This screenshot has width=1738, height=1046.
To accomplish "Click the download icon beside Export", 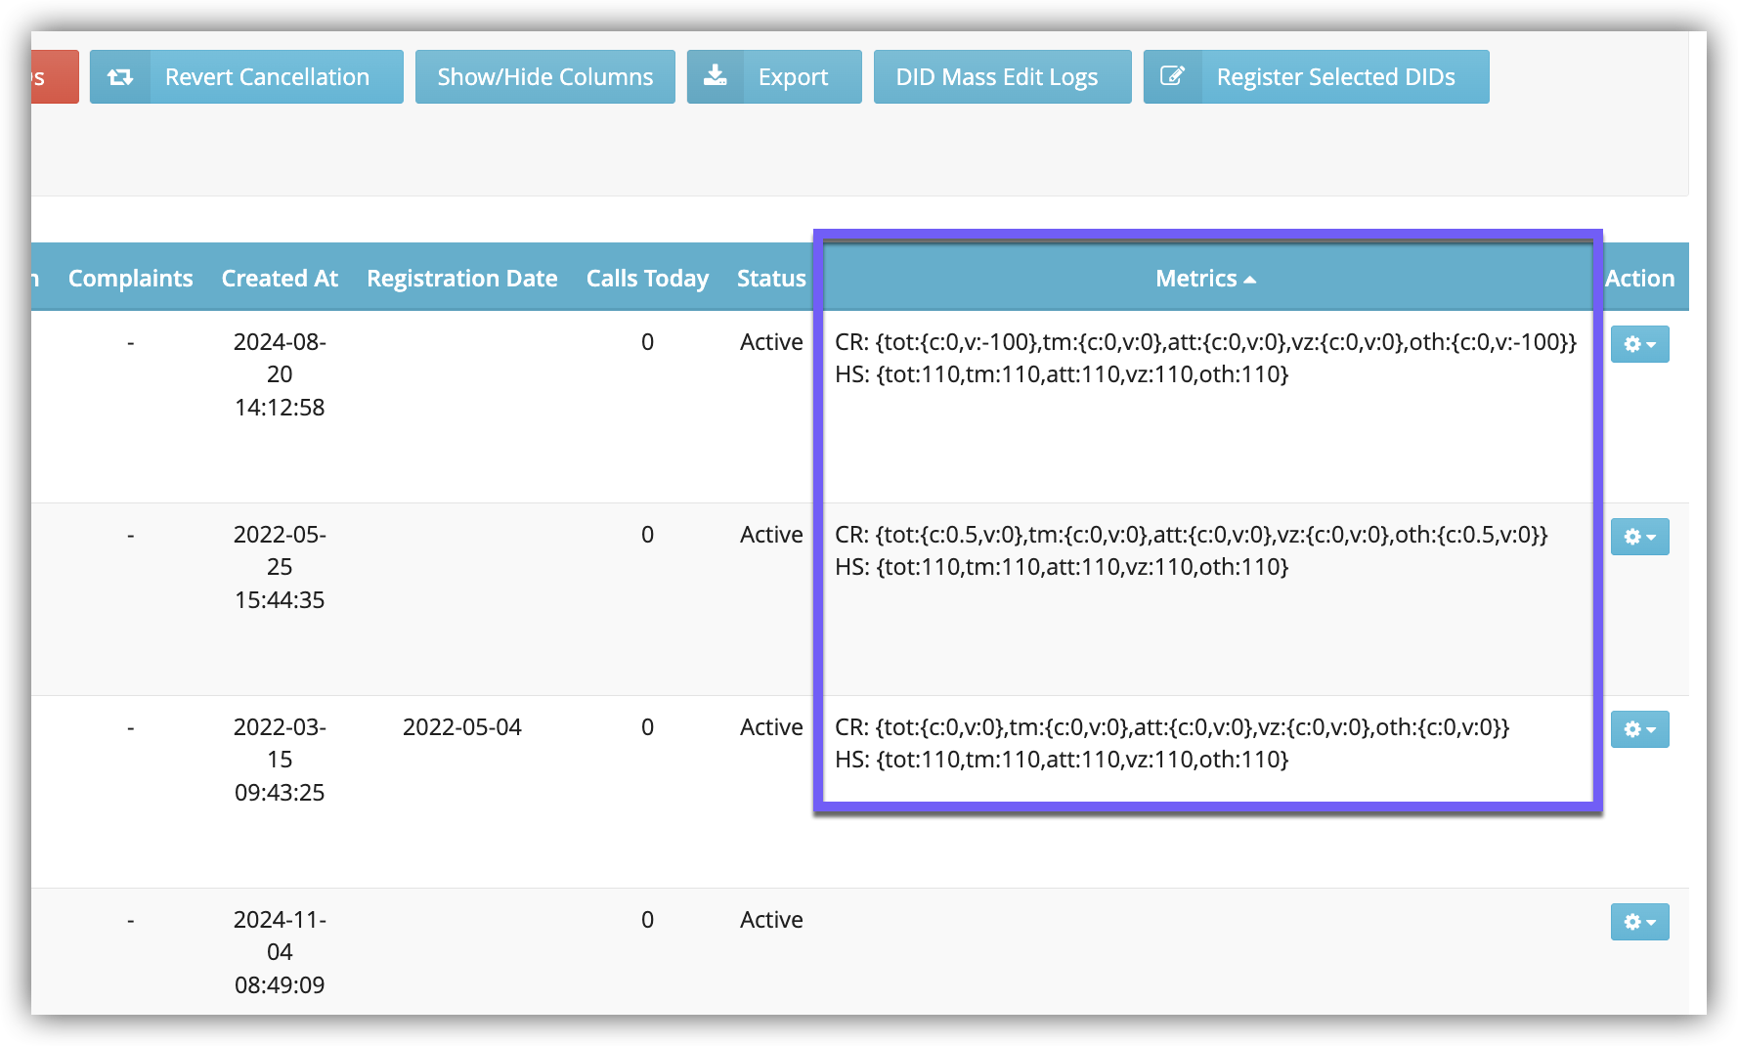I will click(716, 77).
